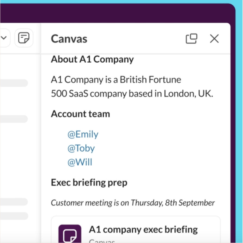Click the @Toby mention link
This screenshot has width=243, height=243.
click(81, 148)
